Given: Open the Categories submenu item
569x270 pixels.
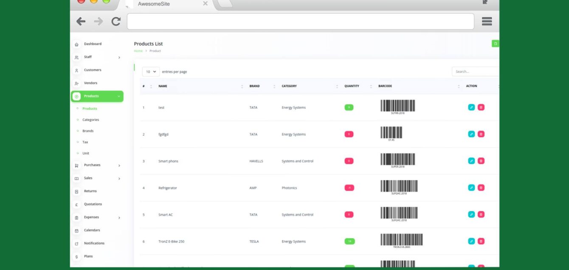Looking at the screenshot, I should [90, 120].
